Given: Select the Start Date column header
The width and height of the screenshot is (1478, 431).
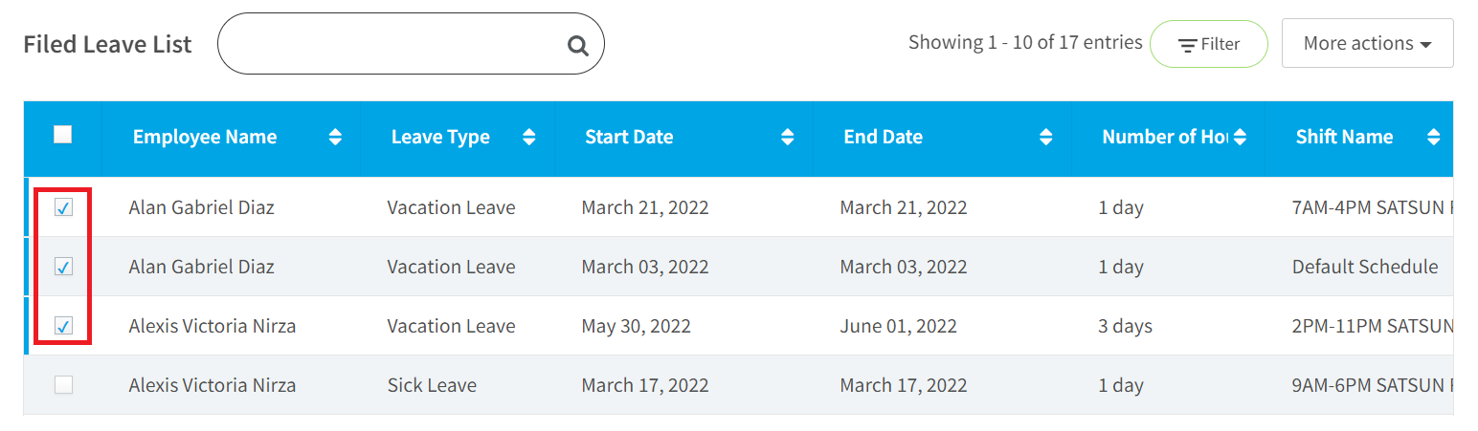Looking at the screenshot, I should [629, 138].
